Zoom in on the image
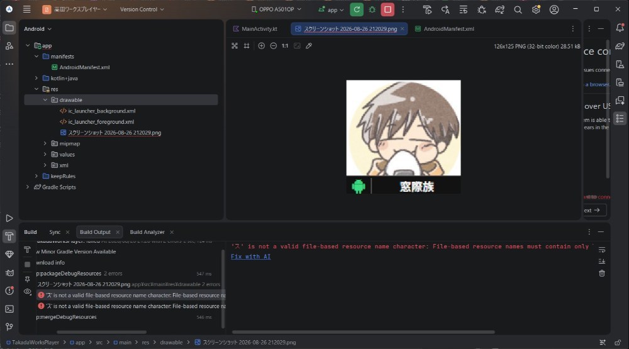Screen dimensions: 629x349 pos(261,46)
